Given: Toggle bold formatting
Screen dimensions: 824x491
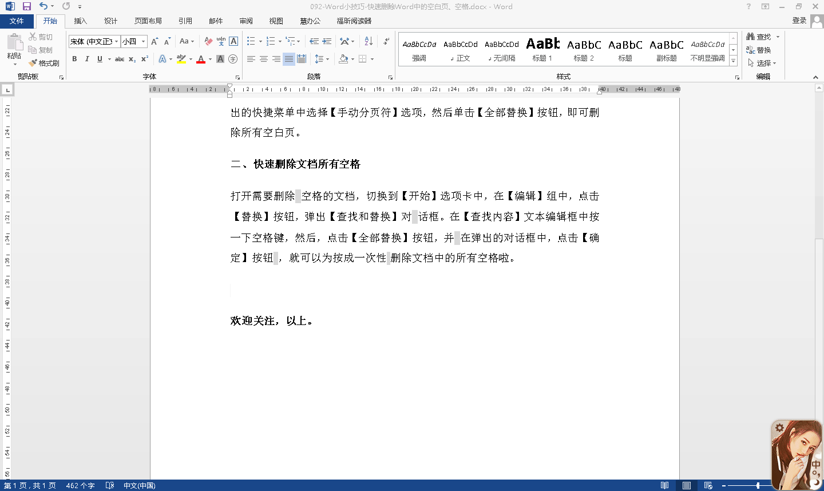Looking at the screenshot, I should pyautogui.click(x=74, y=59).
